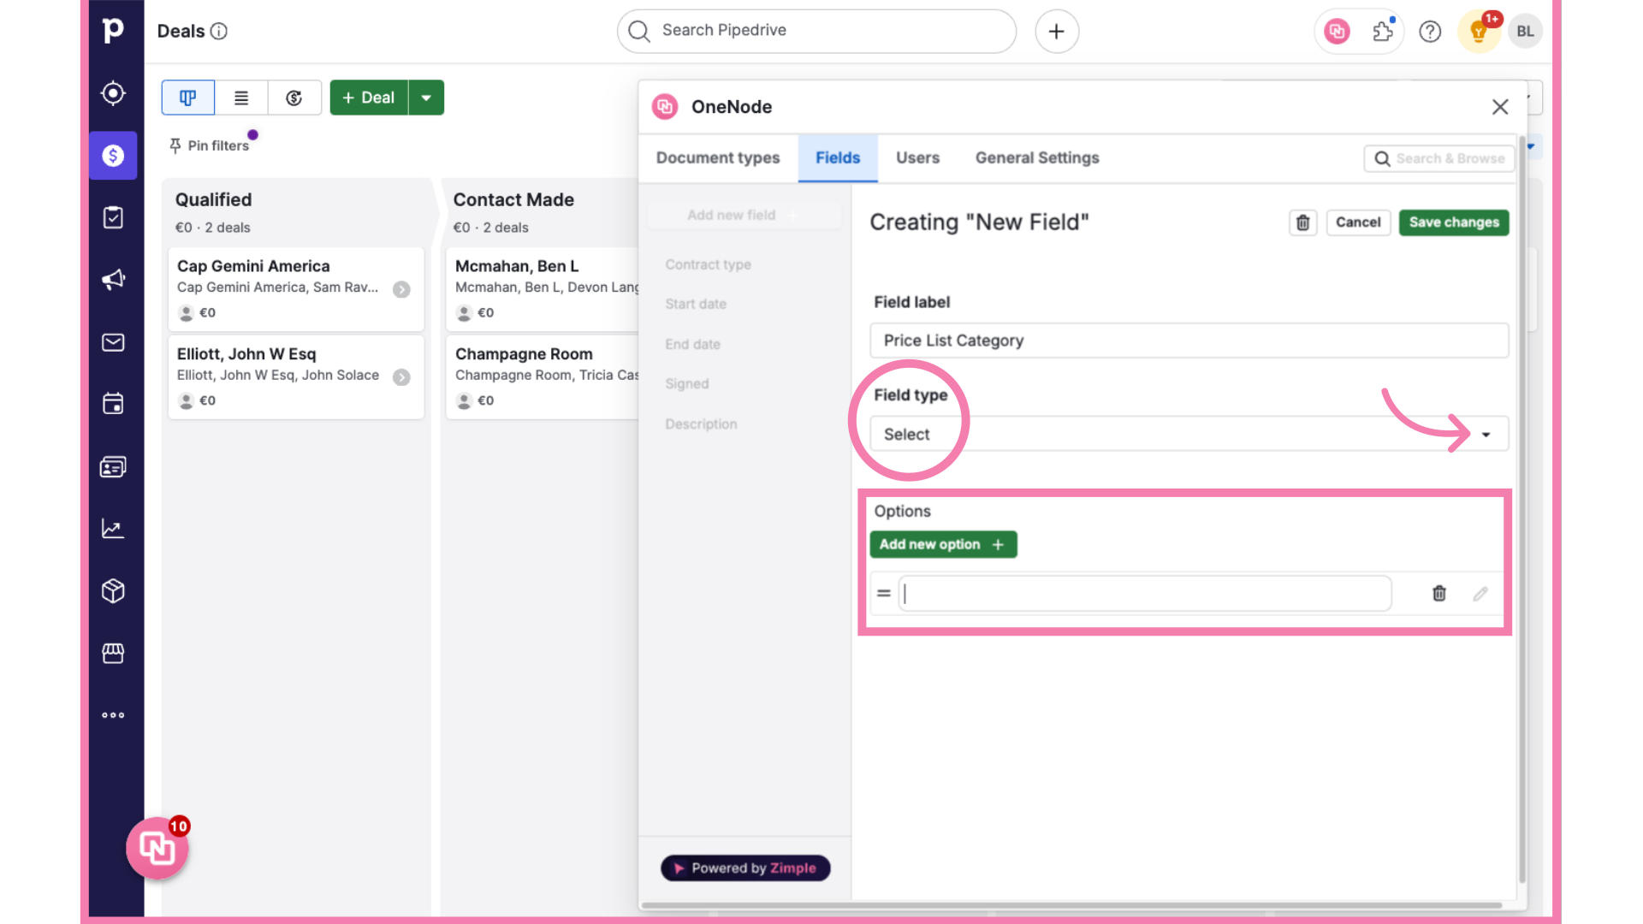Click the Field label input
The width and height of the screenshot is (1643, 924).
[1189, 341]
